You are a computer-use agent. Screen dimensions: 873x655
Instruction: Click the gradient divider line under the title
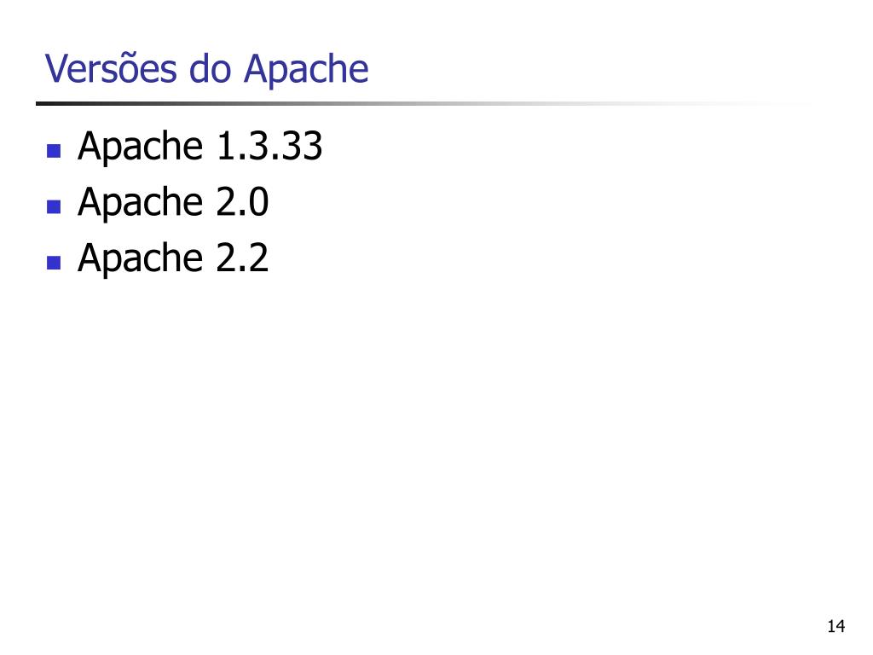pyautogui.click(x=423, y=103)
